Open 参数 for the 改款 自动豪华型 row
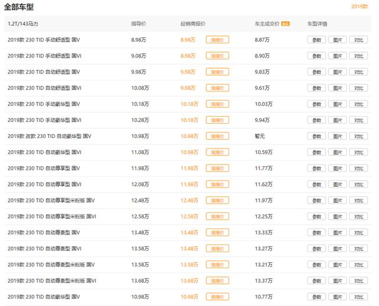Image resolution: width=379 pixels, height=306 pixels. click(316, 136)
